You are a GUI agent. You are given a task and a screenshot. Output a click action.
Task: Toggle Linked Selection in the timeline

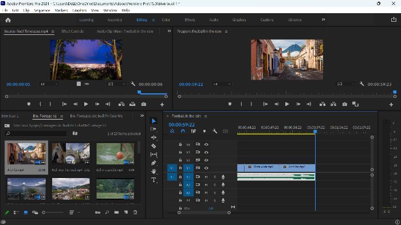194,131
